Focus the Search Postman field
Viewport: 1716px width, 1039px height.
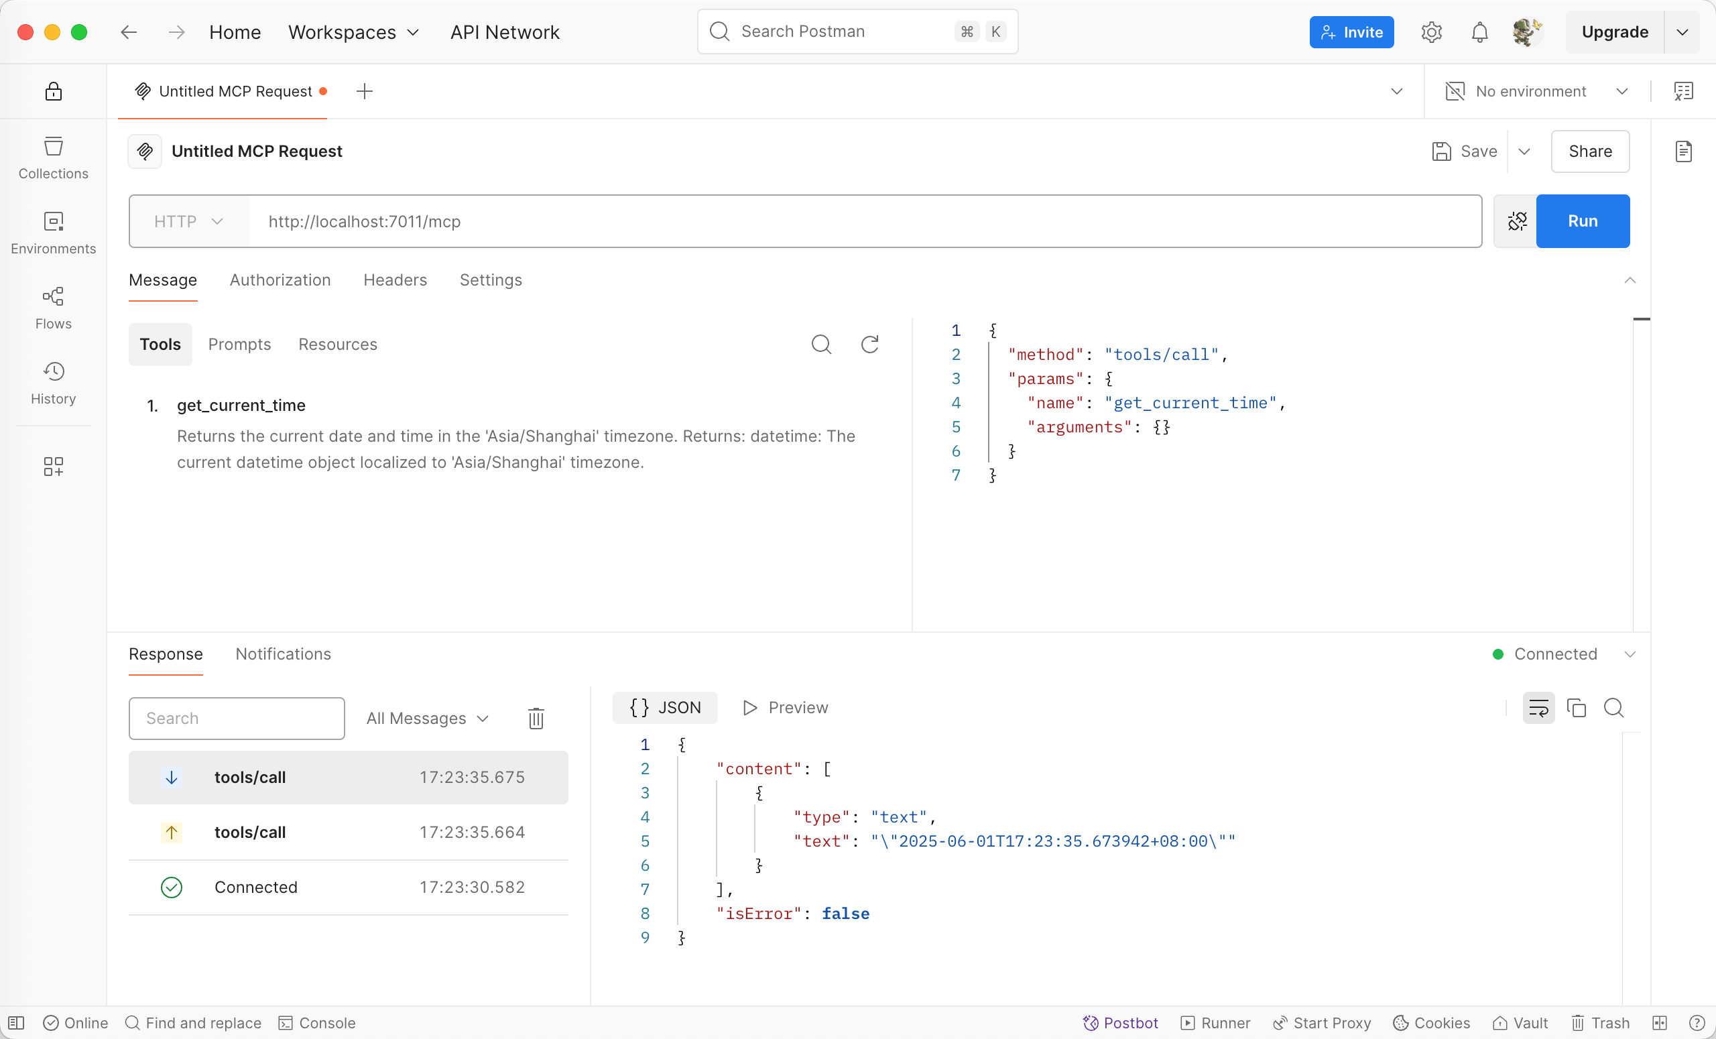click(857, 32)
